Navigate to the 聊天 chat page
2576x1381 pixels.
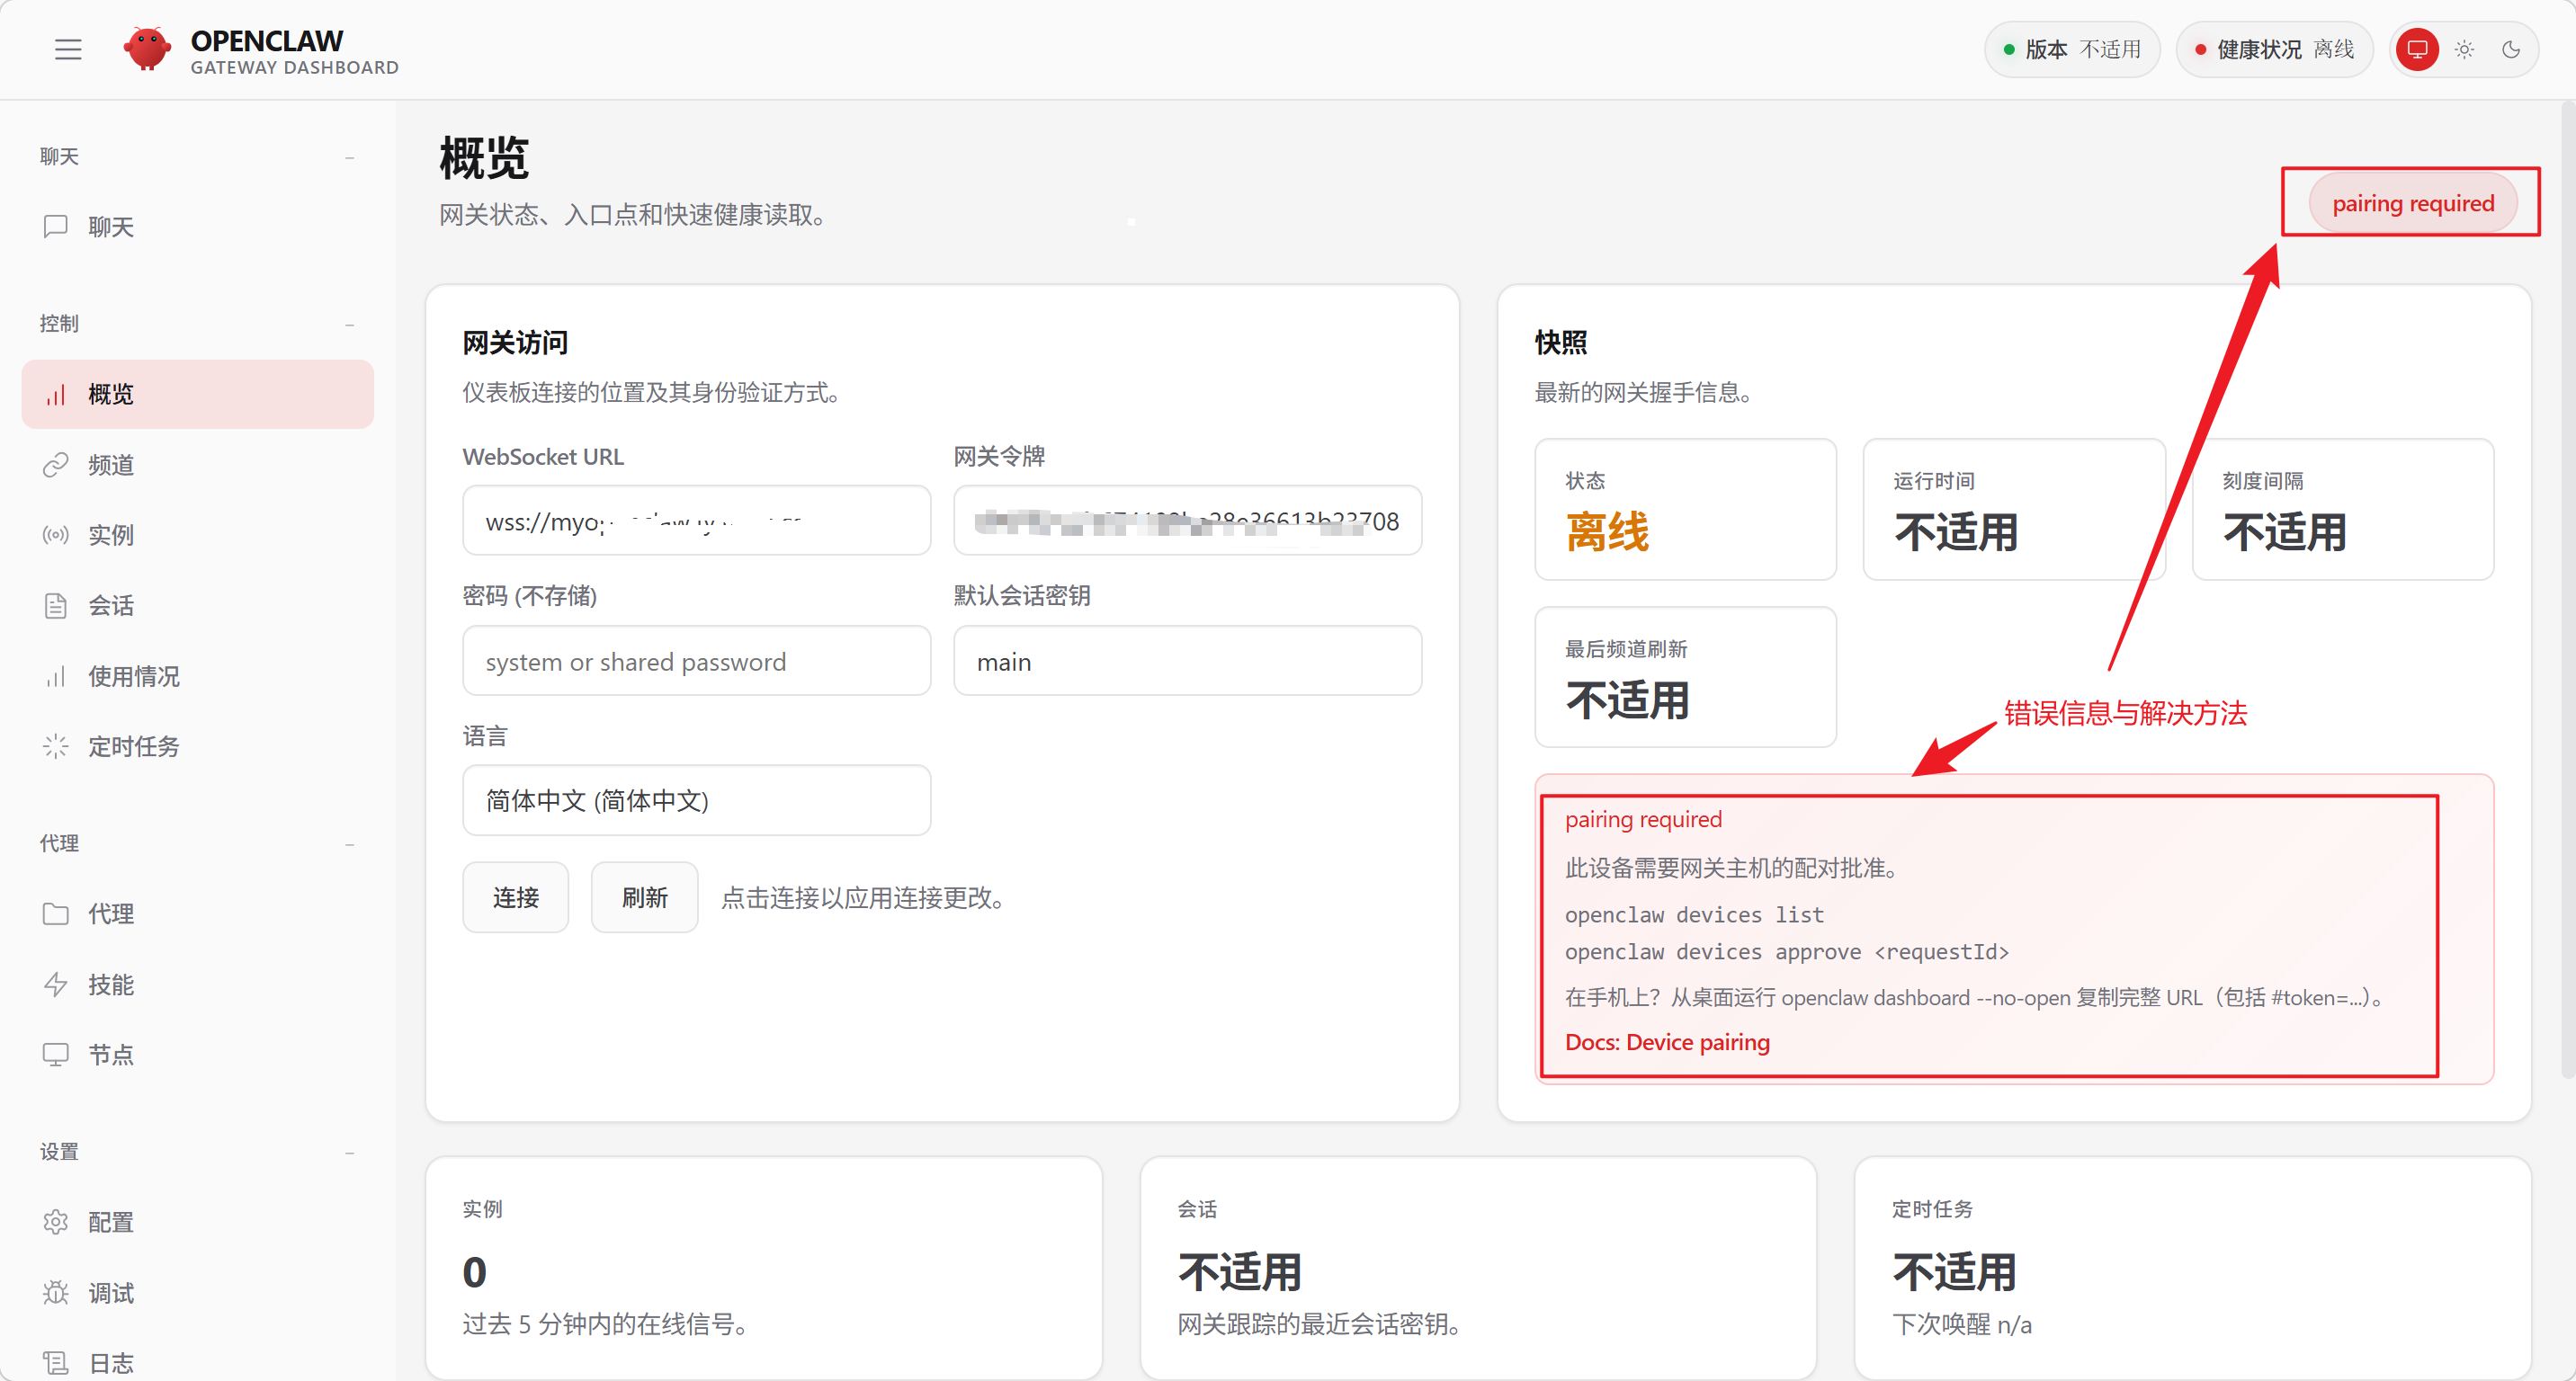[111, 227]
